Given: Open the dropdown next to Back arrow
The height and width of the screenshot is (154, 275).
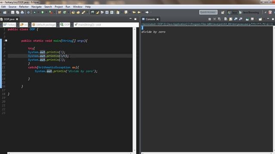Looking at the screenshot, I should 143,12.
